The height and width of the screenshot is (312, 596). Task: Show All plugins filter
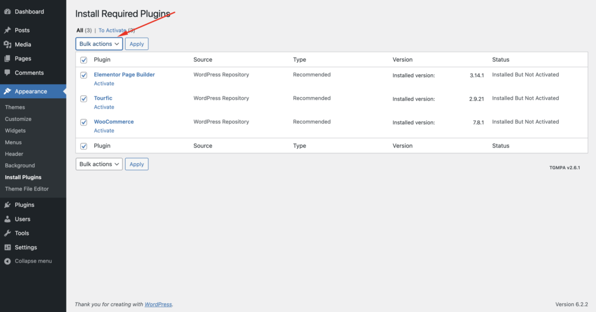point(79,30)
